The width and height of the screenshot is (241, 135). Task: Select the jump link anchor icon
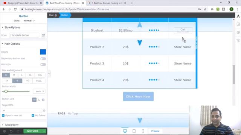(x=39, y=100)
